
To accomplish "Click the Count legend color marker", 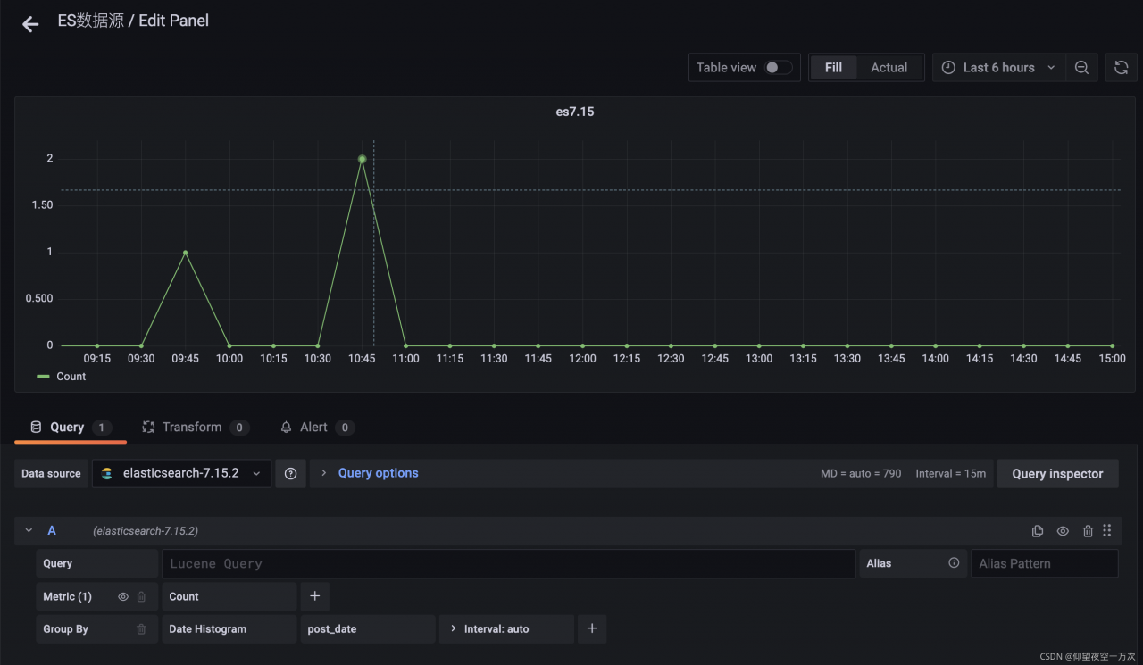I will pyautogui.click(x=43, y=377).
